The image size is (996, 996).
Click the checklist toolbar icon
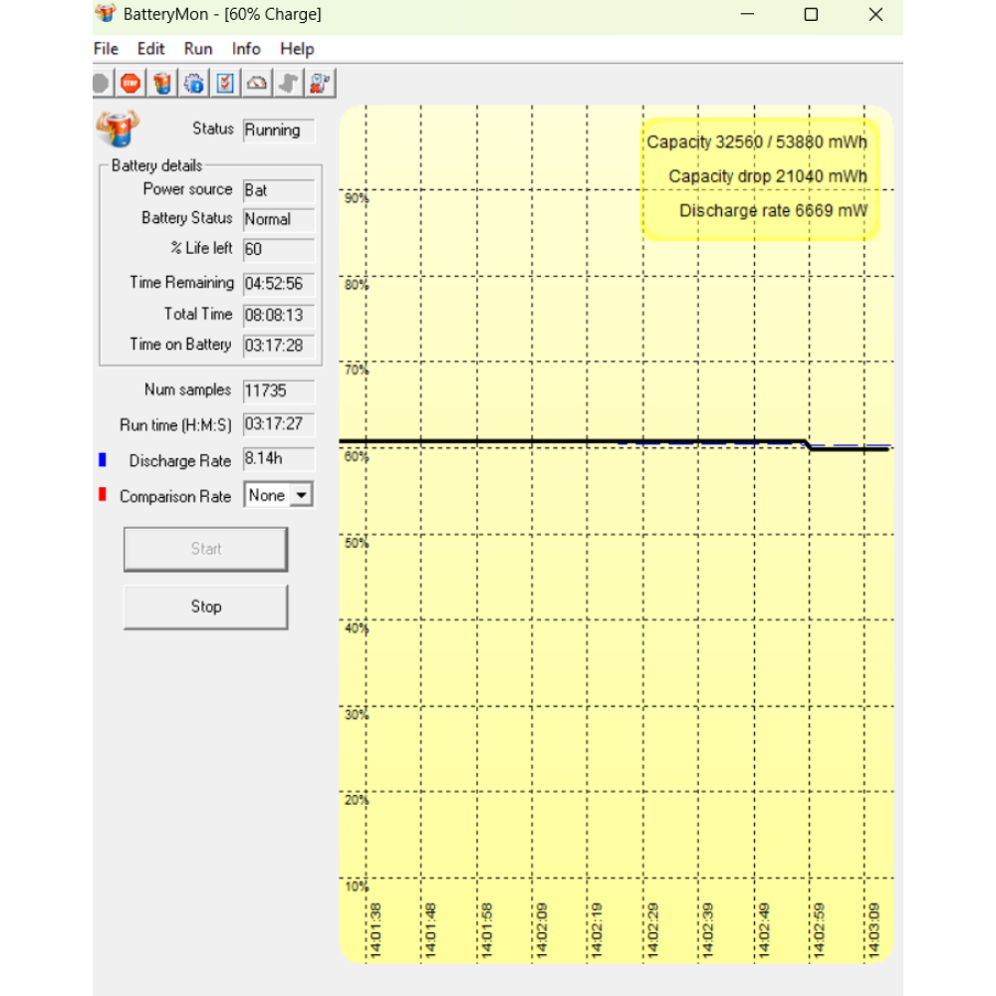(226, 84)
